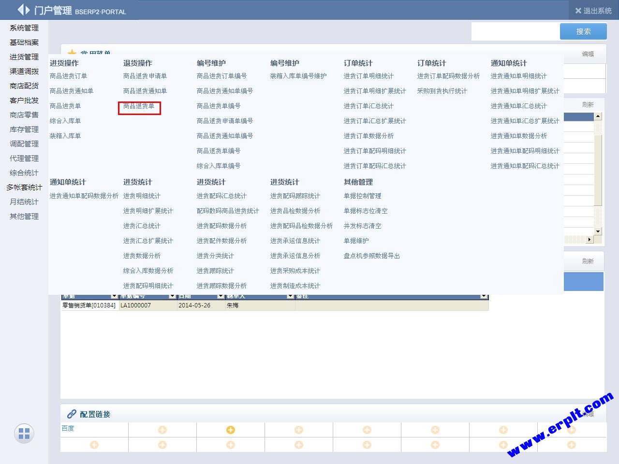Click the list's scroll-right arrow
Image resolution: width=619 pixels, height=464 pixels.
[590, 239]
